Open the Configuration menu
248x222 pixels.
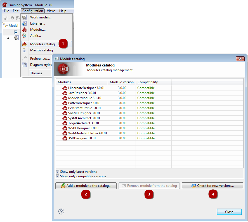(33, 11)
